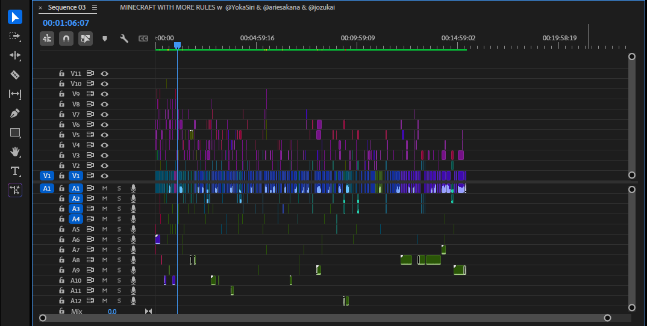Toggle A3 track targeting button
The width and height of the screenshot is (647, 326).
coord(76,209)
